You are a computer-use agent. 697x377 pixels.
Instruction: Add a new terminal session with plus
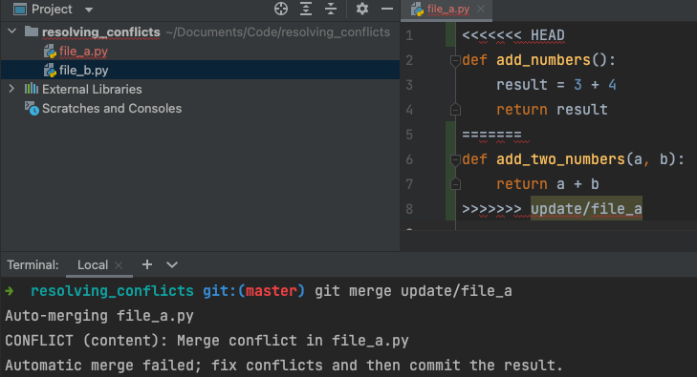[x=147, y=264]
